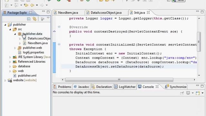This screenshot has height=116, width=206.
Task: Click the horizontal scrollbar right arrow
Action: 194,80
